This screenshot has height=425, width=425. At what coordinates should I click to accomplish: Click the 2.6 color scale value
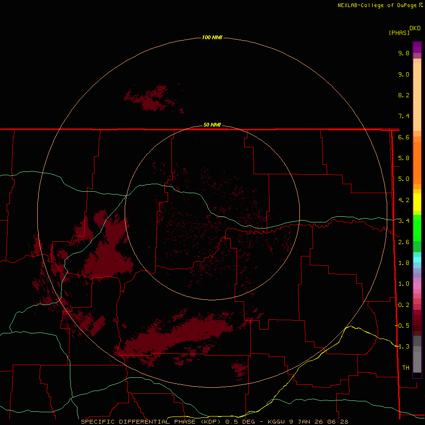[404, 242]
